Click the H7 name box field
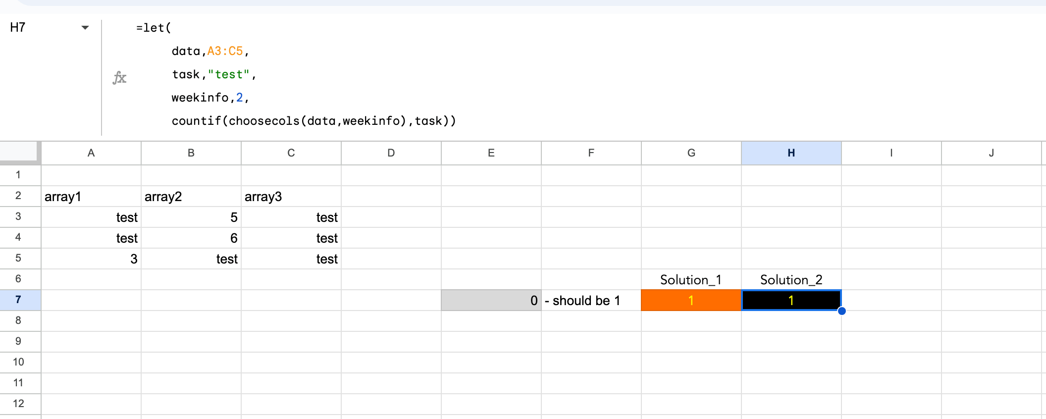Viewport: 1046px width, 419px height. click(x=40, y=28)
